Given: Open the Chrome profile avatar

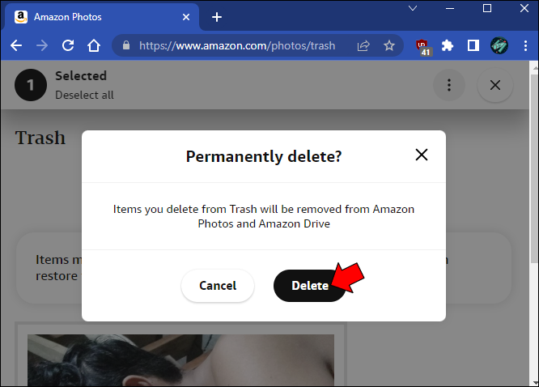Looking at the screenshot, I should click(x=498, y=46).
